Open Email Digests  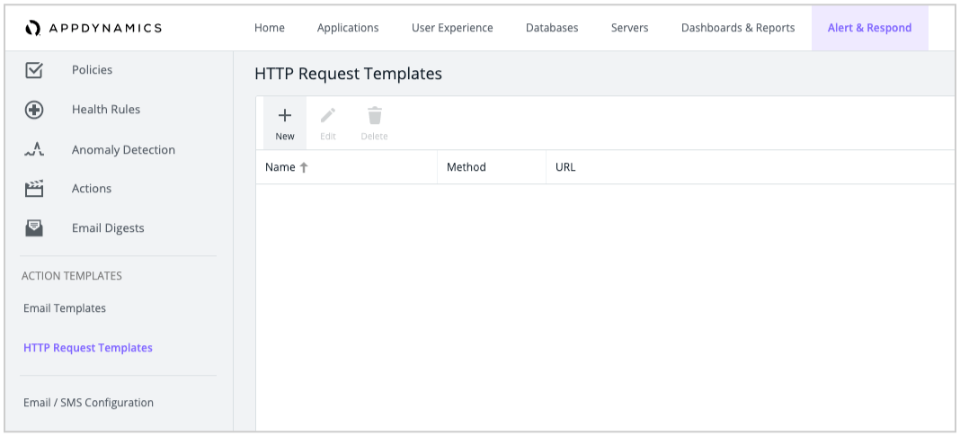(108, 228)
